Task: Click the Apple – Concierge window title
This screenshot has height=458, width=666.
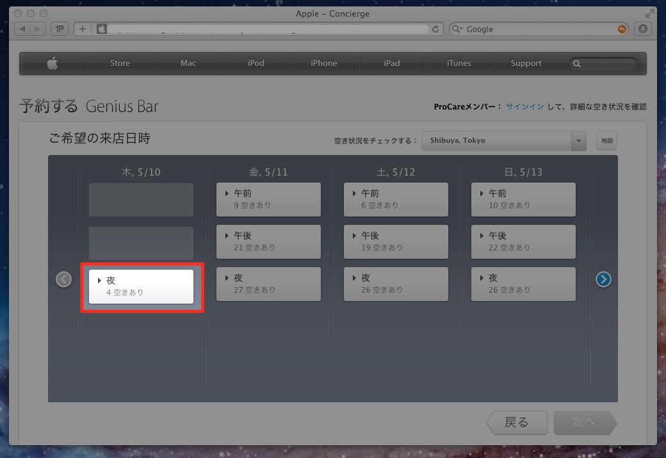Action: [332, 13]
